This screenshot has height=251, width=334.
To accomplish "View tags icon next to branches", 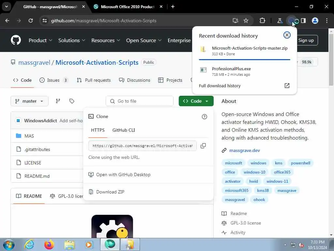I will (72, 101).
